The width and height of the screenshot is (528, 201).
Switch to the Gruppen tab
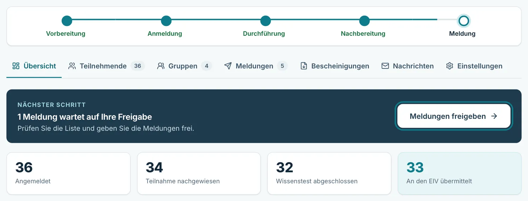pyautogui.click(x=184, y=66)
